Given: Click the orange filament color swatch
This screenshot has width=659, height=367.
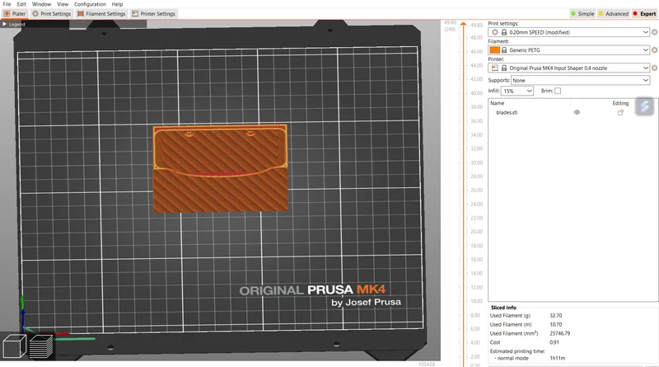Looking at the screenshot, I should click(x=495, y=50).
